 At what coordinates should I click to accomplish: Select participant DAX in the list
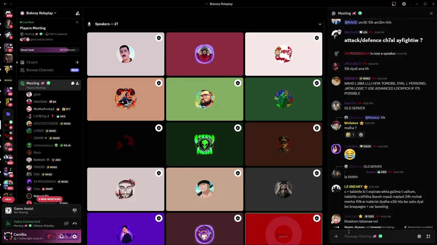53,174
